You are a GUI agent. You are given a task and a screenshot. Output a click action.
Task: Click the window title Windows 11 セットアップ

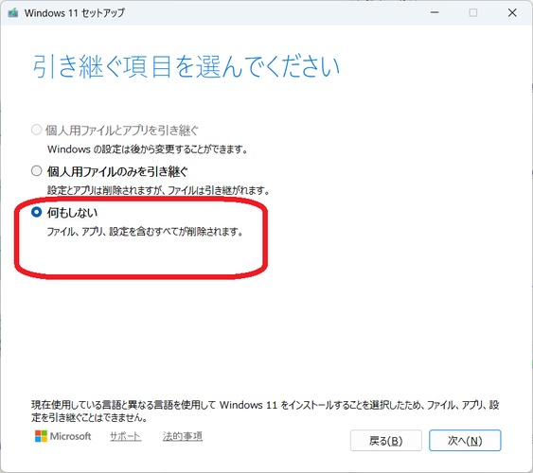tap(75, 13)
